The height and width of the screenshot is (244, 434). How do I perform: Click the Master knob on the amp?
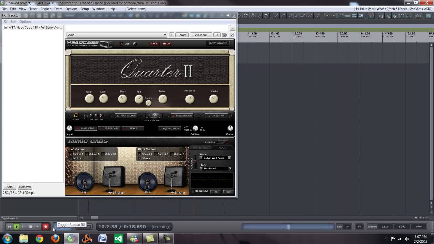click(214, 99)
